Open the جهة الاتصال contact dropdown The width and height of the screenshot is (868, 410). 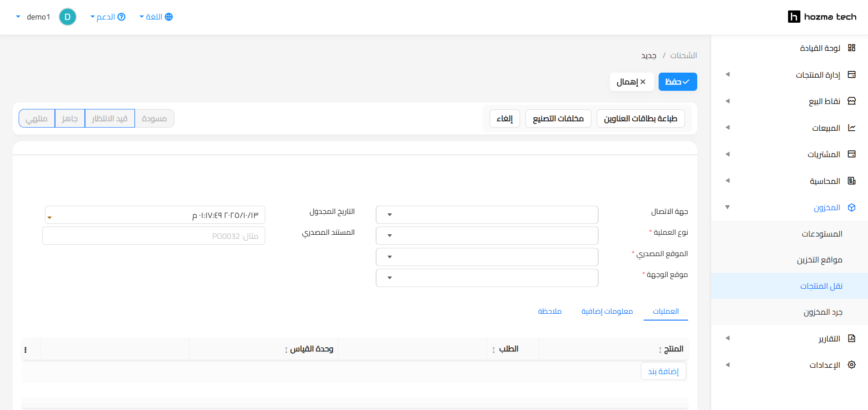(x=486, y=215)
